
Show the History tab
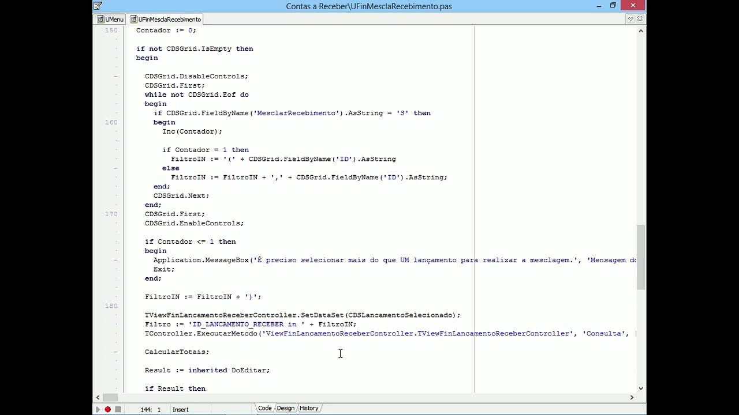(x=309, y=408)
